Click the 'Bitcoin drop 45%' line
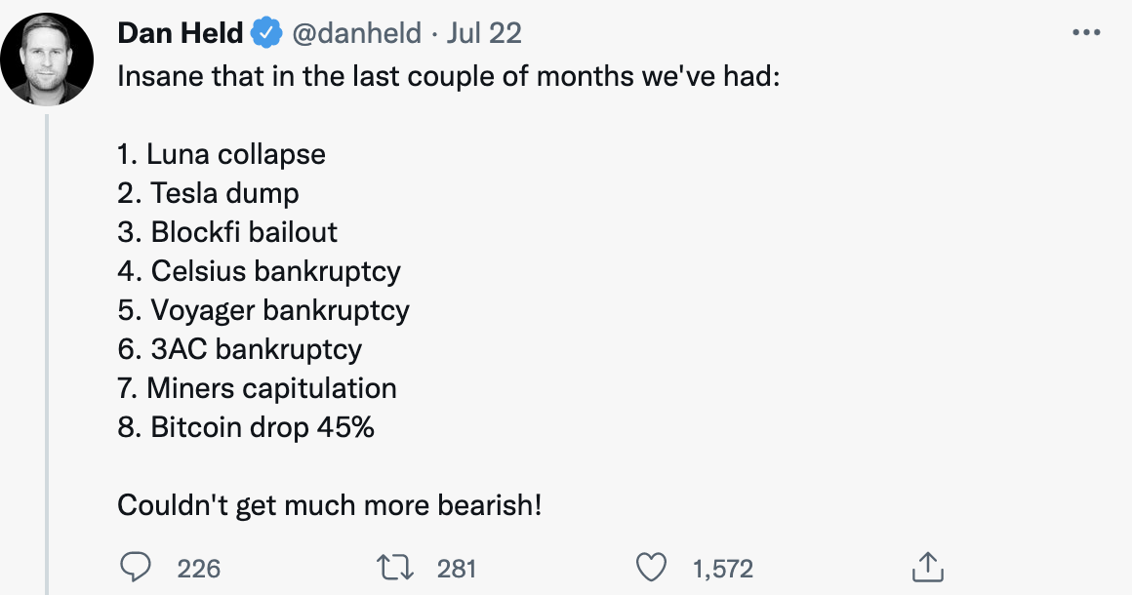The width and height of the screenshot is (1132, 595). [x=246, y=427]
